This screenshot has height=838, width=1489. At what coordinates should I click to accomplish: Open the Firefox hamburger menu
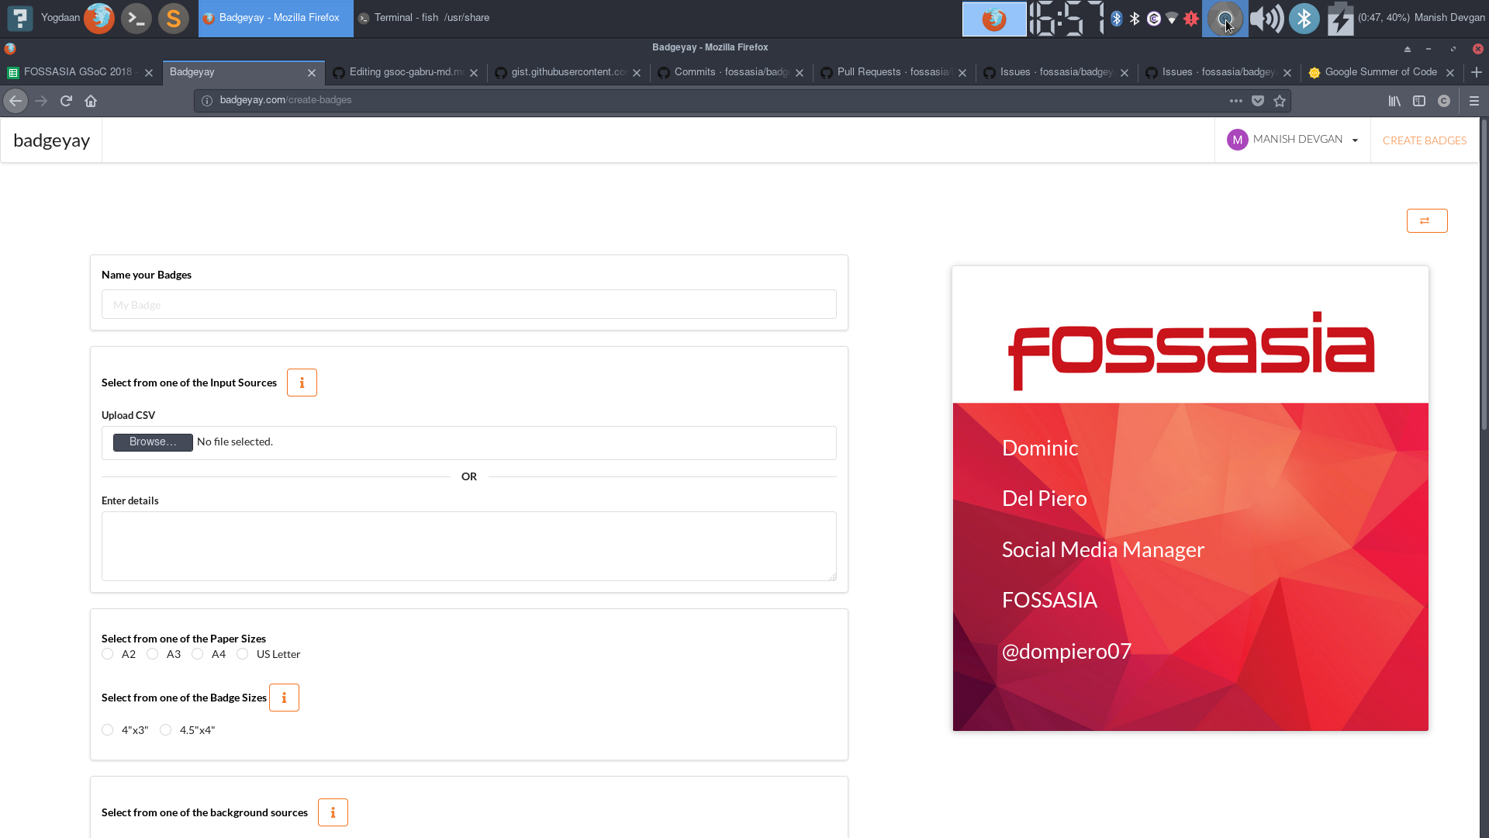click(1474, 101)
